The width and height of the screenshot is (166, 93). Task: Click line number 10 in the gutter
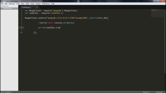click(21, 33)
